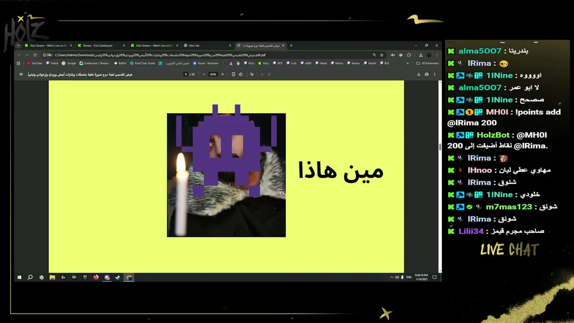The height and width of the screenshot is (323, 574).
Task: Close the Arabic-titled PDF tab
Action: [x=283, y=45]
